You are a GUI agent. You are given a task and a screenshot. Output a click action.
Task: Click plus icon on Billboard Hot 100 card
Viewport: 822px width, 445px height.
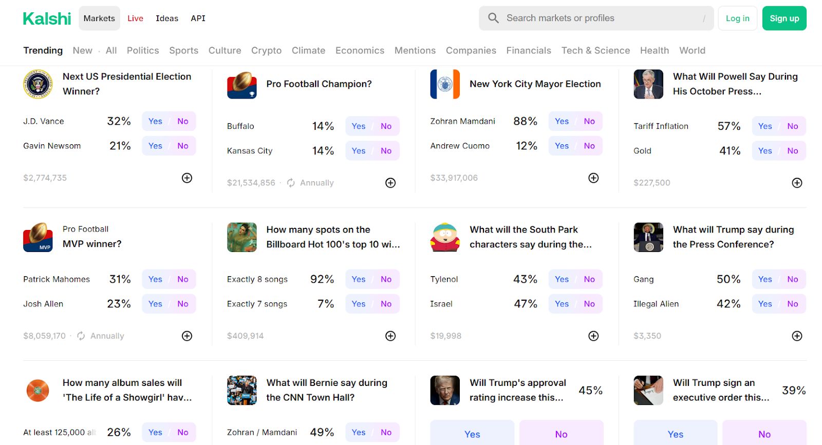(390, 336)
